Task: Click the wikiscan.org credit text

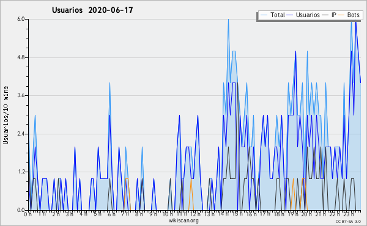Action: point(183,221)
